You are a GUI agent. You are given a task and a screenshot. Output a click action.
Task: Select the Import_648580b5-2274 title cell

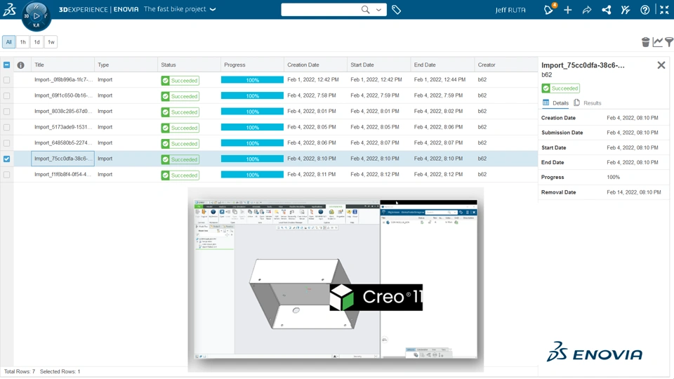(x=62, y=142)
